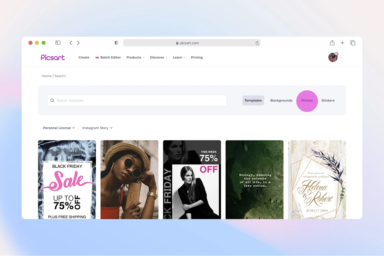
Task: Click the privacy shield icon
Action: (116, 43)
